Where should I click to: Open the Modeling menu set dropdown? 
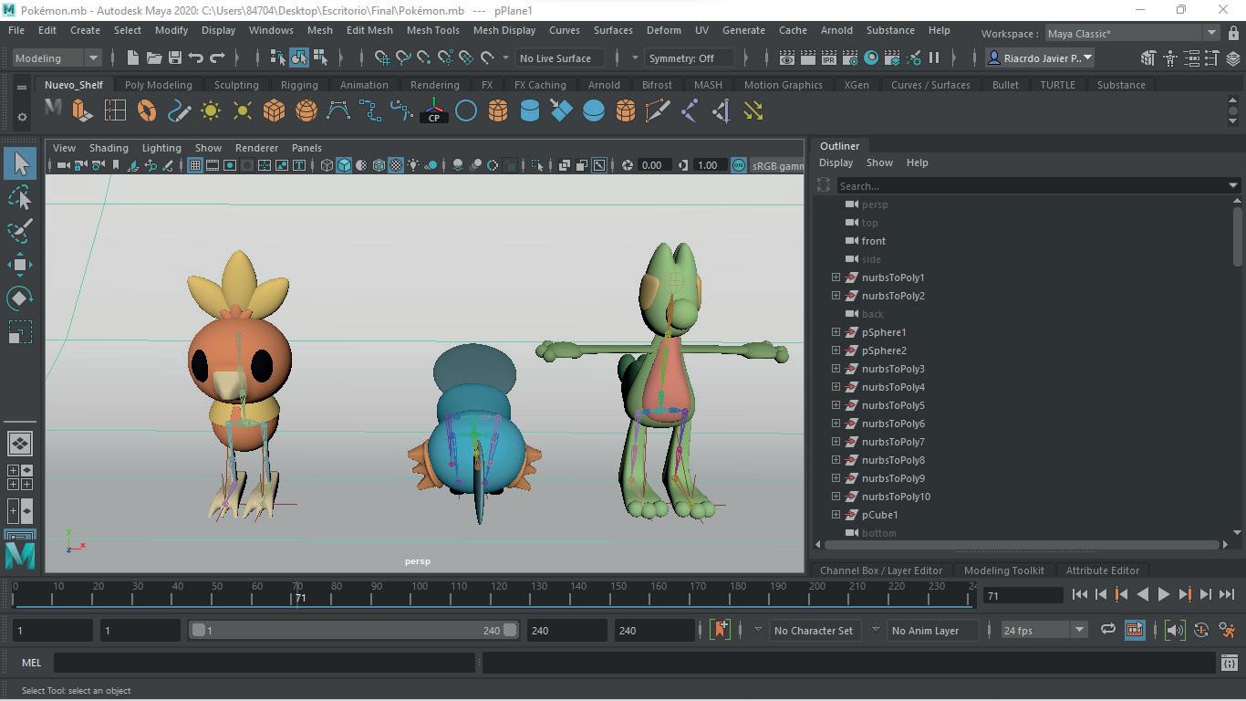[x=57, y=58]
